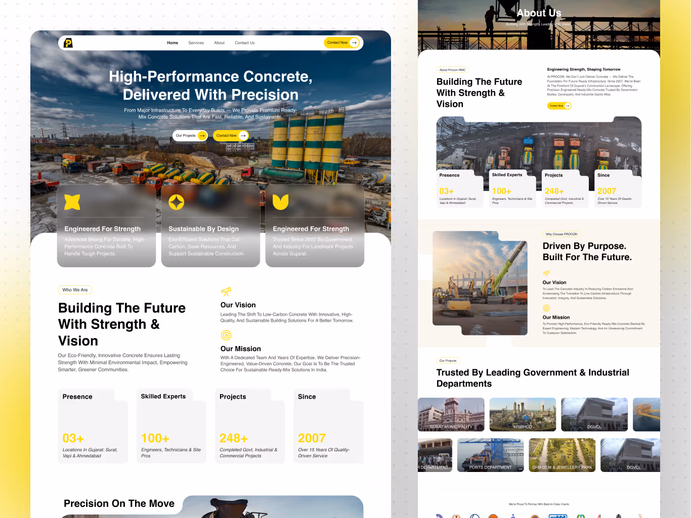Click the Our Projects hero button
691x518 pixels.
click(x=190, y=136)
